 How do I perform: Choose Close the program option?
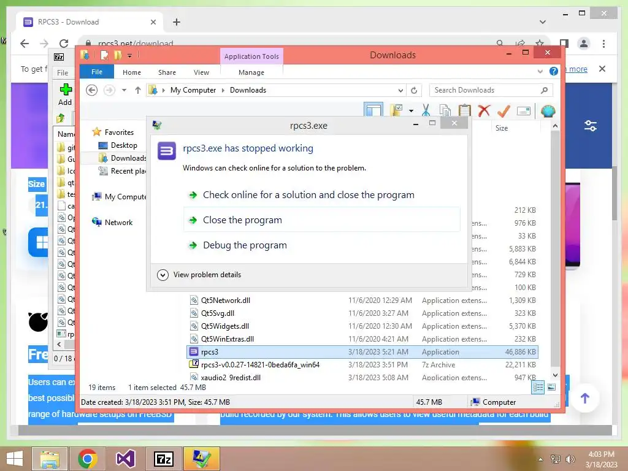(x=322, y=220)
